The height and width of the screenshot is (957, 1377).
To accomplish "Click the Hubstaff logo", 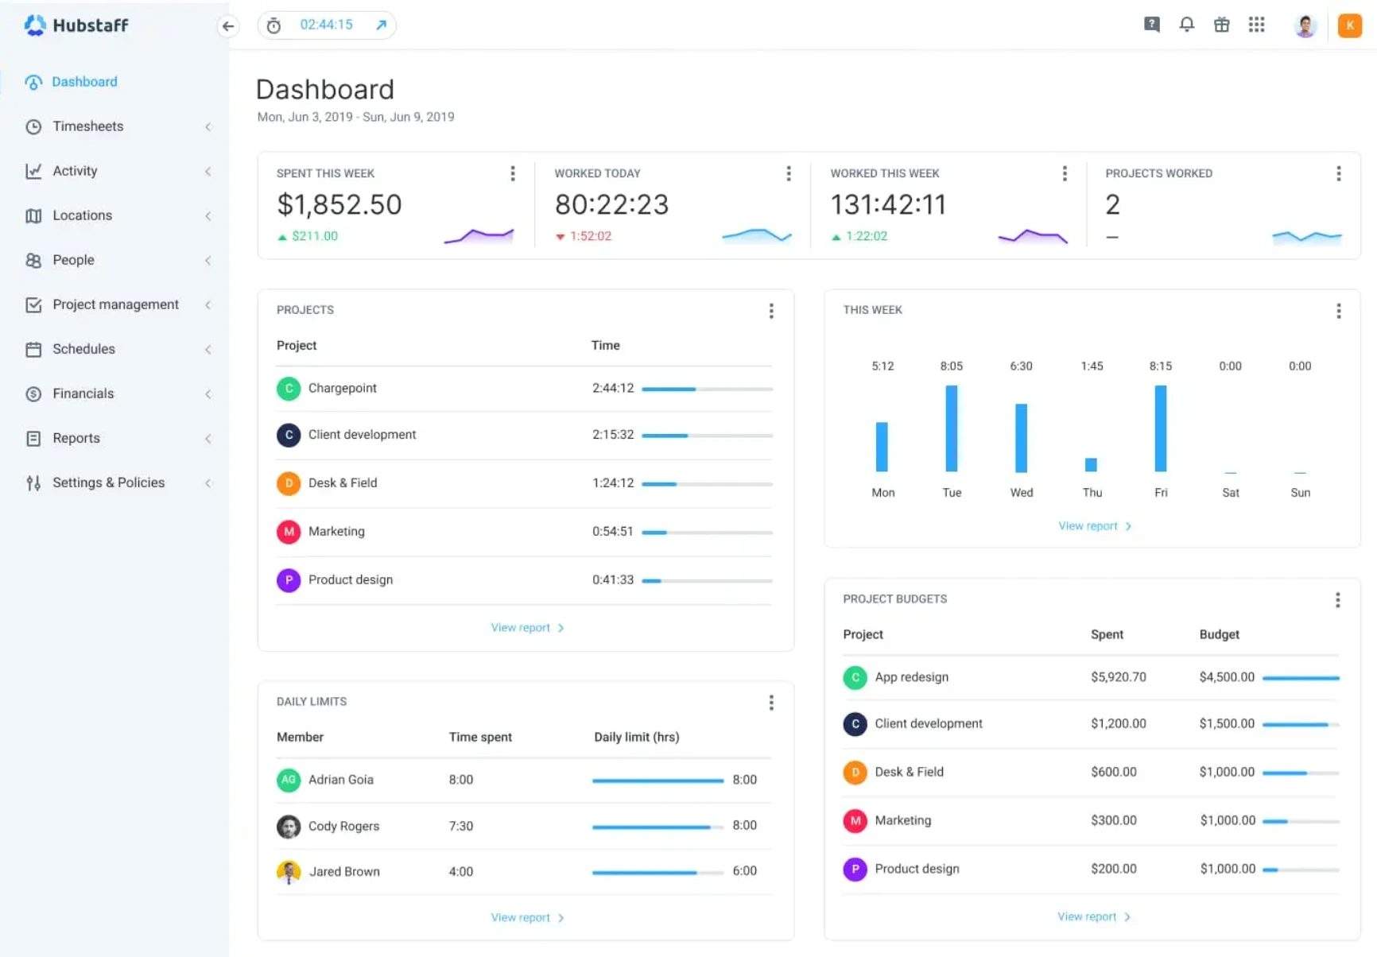I will [x=76, y=25].
